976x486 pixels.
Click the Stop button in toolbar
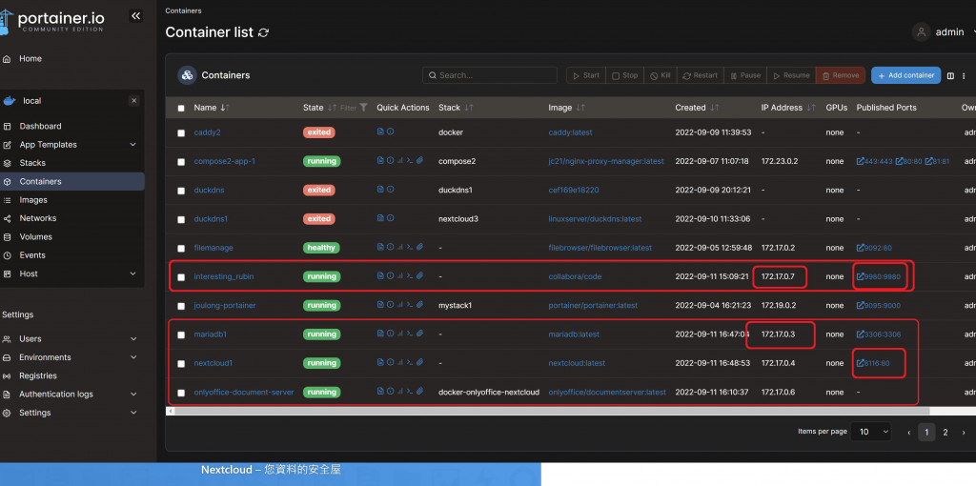point(625,75)
